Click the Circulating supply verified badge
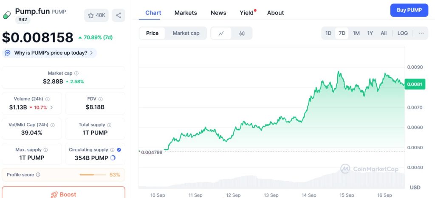435x198 pixels. coord(119,150)
